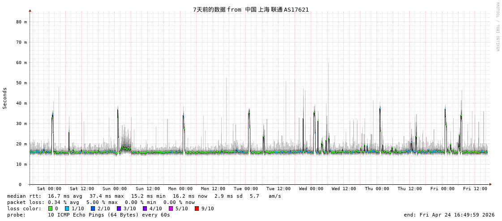Select the red 9/10 loss swatch
This screenshot has width=502, height=221.
pos(197,208)
